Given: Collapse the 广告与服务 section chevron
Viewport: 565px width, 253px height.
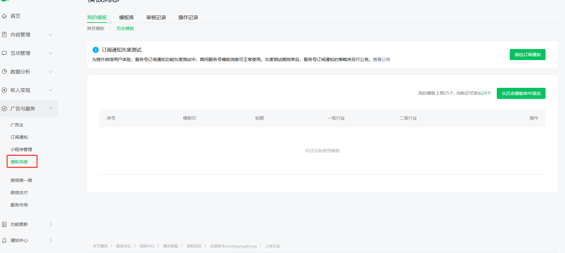Looking at the screenshot, I should [x=51, y=108].
